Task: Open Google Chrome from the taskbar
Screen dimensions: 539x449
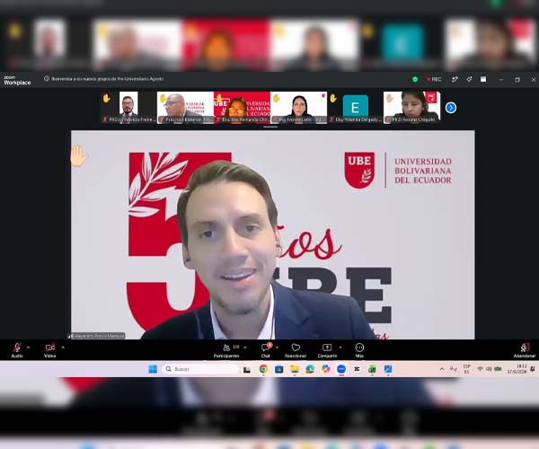Action: 263,369
